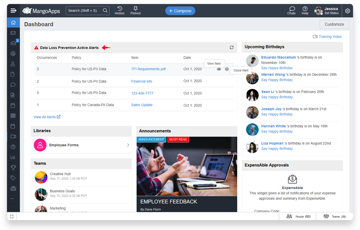Image resolution: width=360 pixels, height=230 pixels.
Task: Open the Employee Feedback announcement image
Action: [187, 166]
